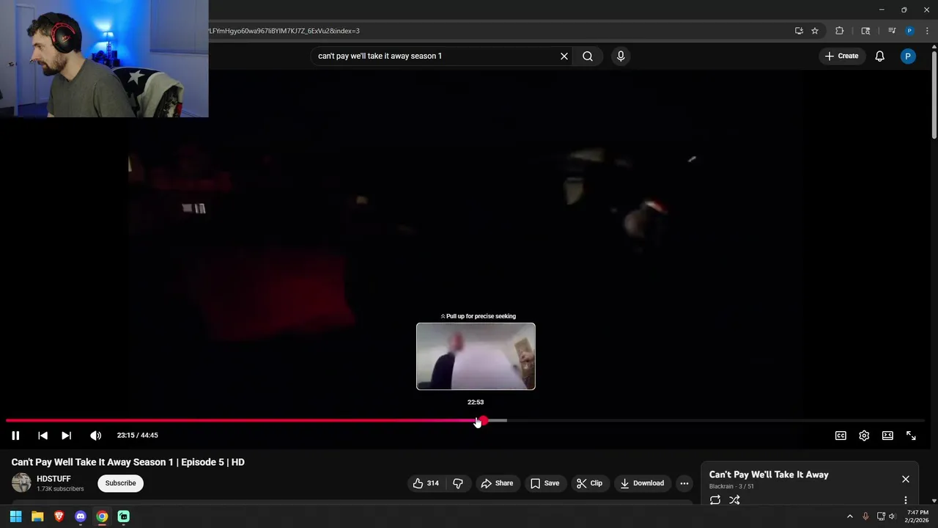Create a Clip from video
The width and height of the screenshot is (938, 528).
click(588, 483)
